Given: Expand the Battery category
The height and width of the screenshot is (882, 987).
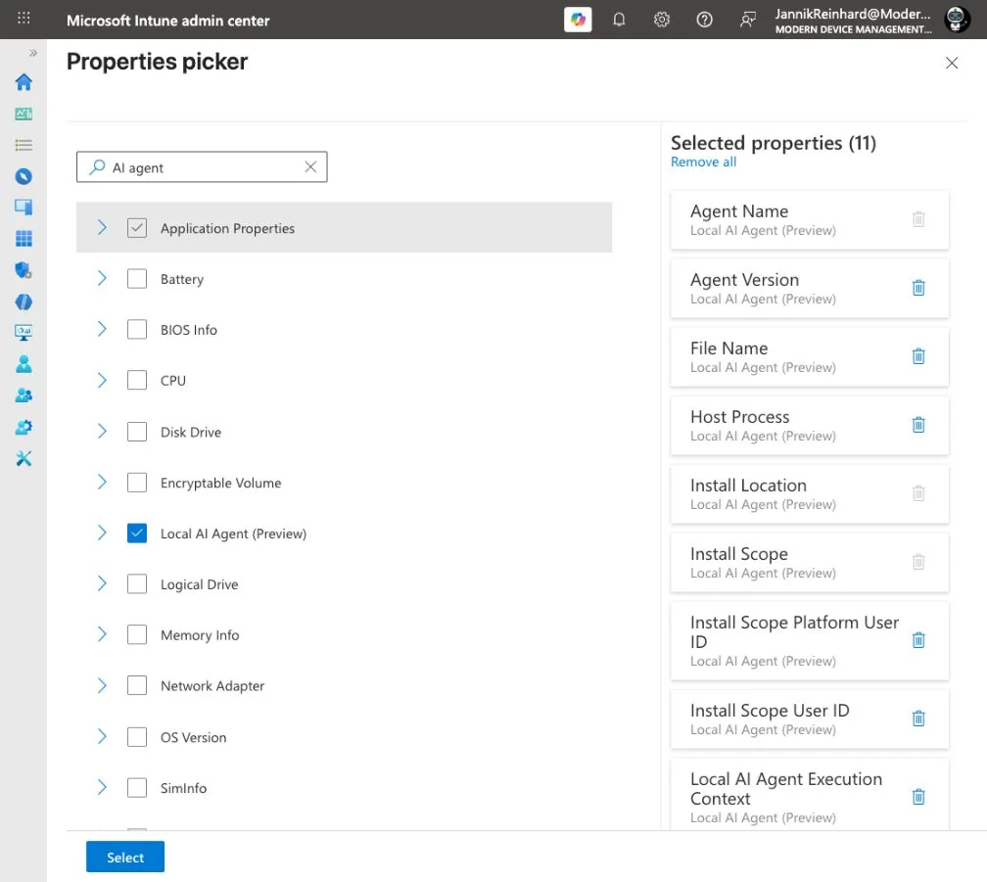Looking at the screenshot, I should coord(102,278).
